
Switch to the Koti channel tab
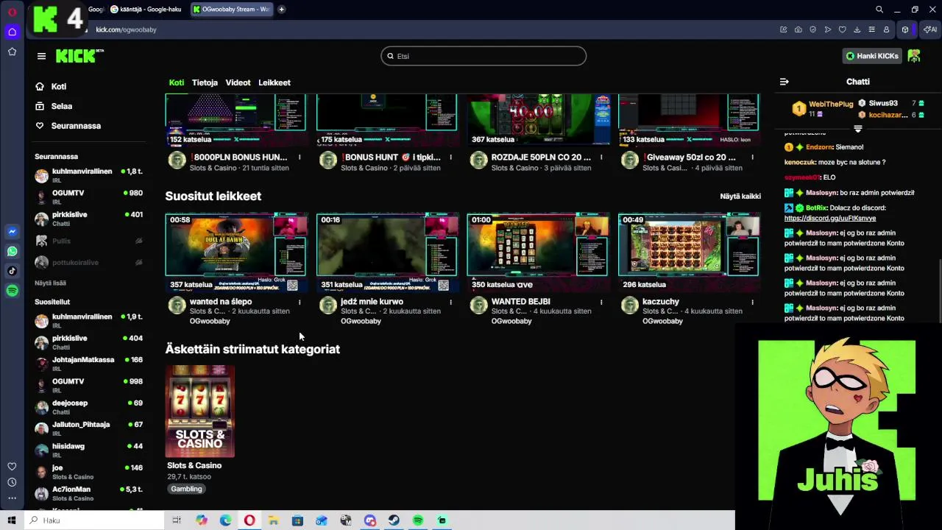tap(177, 82)
